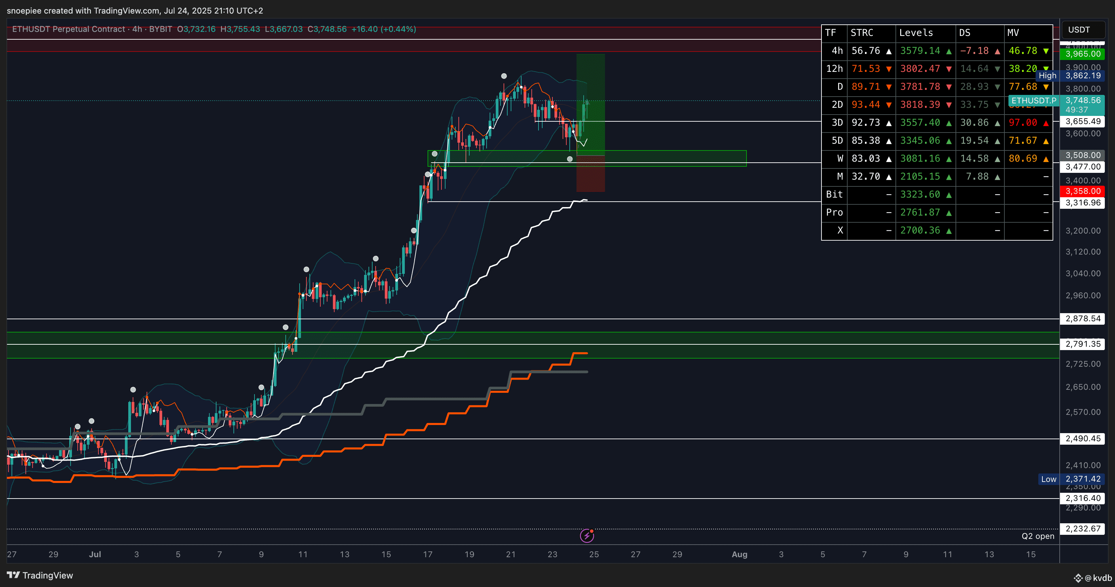Click the MV column header in the table
This screenshot has height=587, width=1115.
1013,33
